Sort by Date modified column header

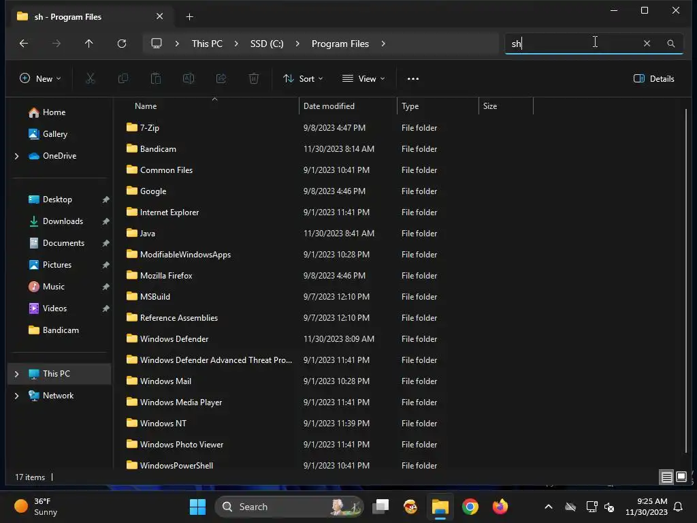pos(329,106)
